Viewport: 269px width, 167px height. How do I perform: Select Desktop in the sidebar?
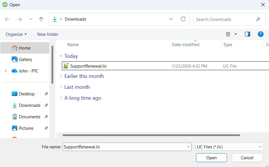[x=26, y=94]
